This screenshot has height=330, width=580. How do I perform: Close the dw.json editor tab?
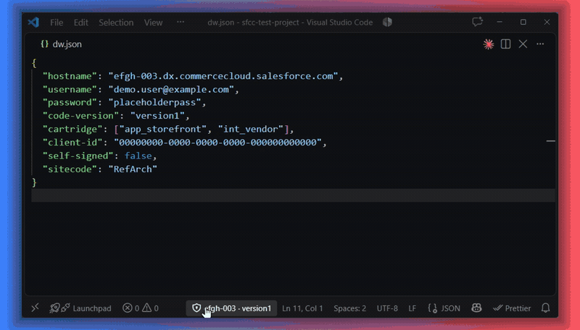click(x=523, y=44)
